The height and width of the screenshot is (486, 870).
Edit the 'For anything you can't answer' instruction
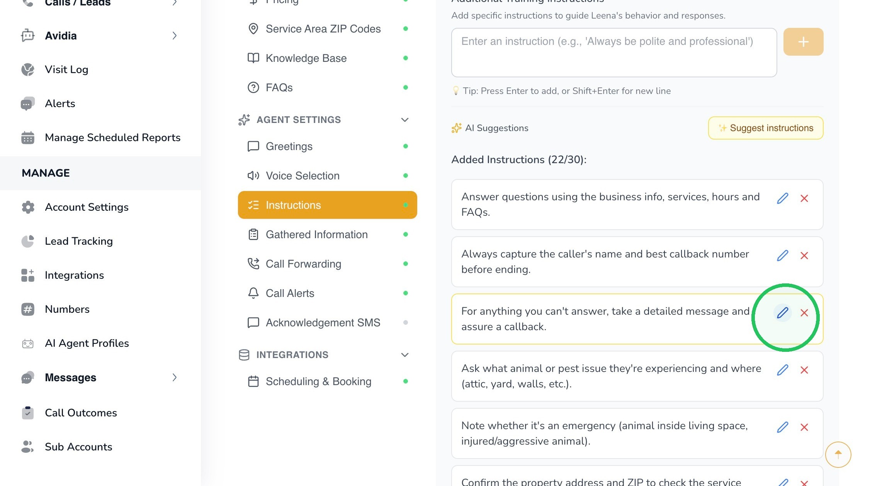coord(782,313)
